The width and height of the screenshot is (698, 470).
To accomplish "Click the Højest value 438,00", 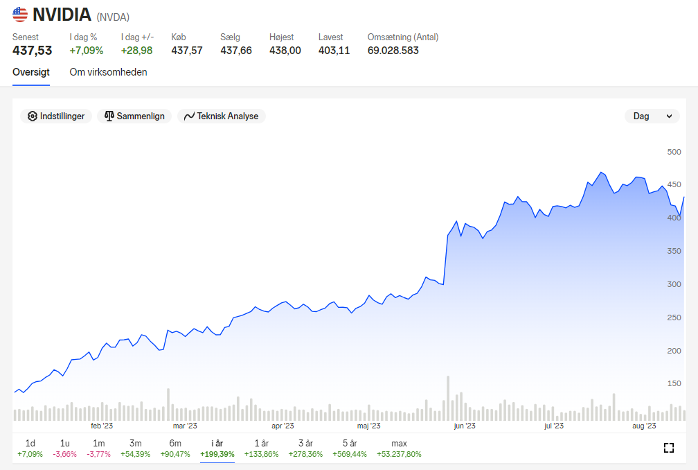I will click(x=285, y=51).
